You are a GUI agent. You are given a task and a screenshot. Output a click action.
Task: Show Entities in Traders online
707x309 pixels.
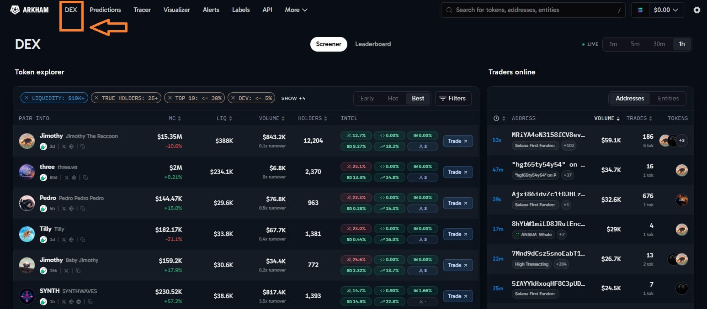click(x=668, y=98)
